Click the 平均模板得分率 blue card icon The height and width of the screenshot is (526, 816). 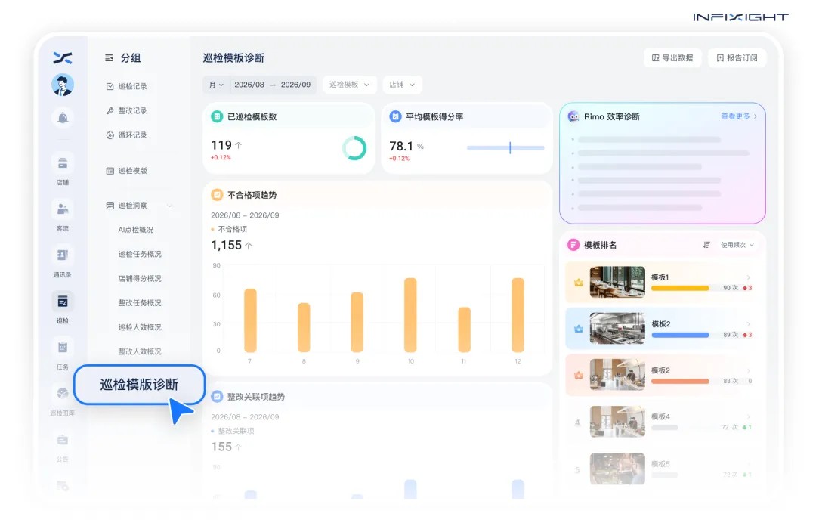pos(395,116)
